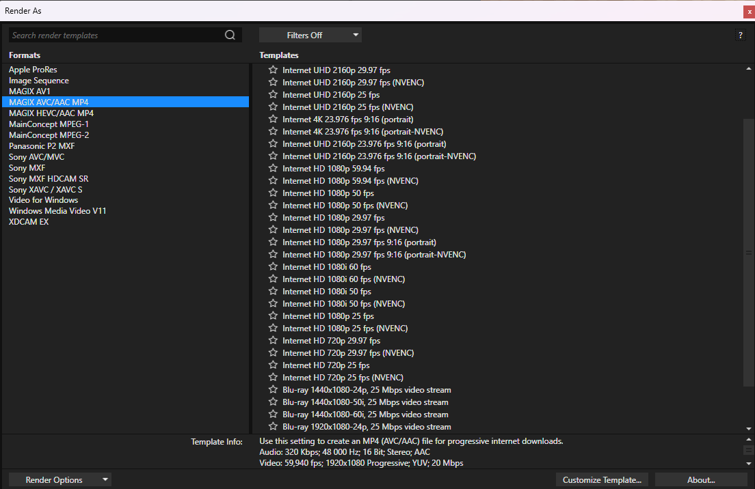Favorite star for Internet HD 1080p 25 fps

273,316
